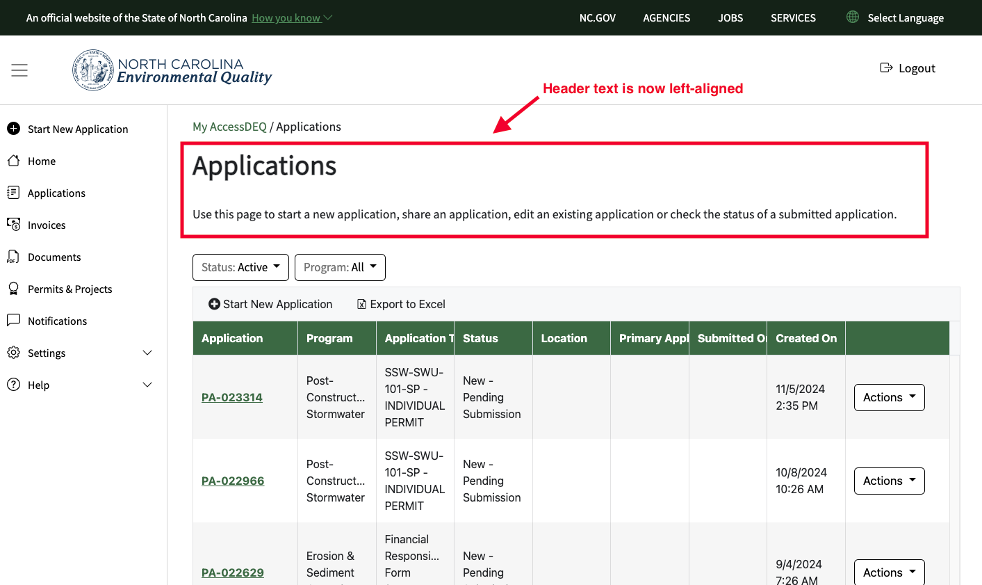Click the Applications list icon in sidebar
Screen dimensions: 982x585
13,193
